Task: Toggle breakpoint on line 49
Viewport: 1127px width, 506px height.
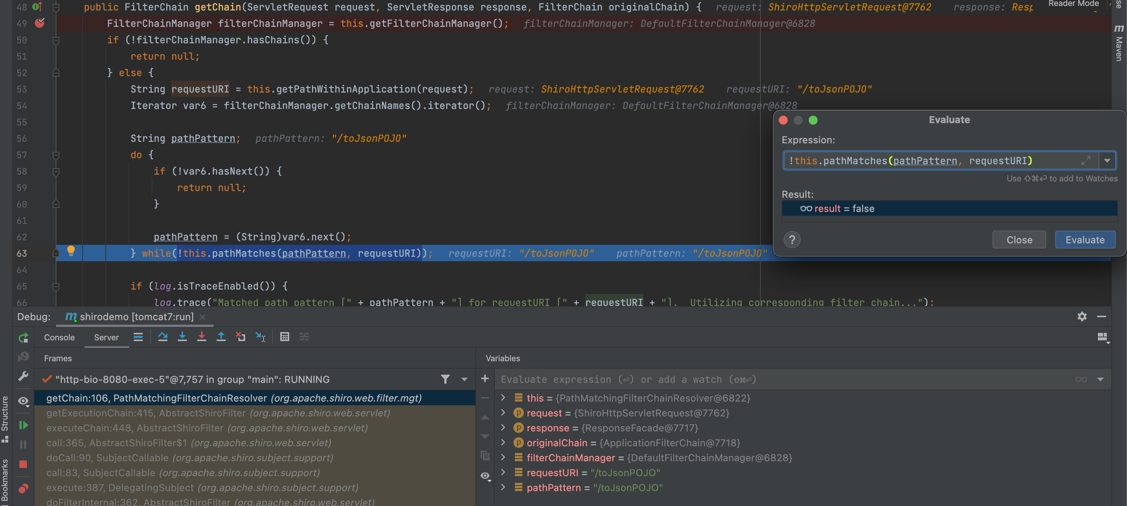Action: pyautogui.click(x=40, y=23)
